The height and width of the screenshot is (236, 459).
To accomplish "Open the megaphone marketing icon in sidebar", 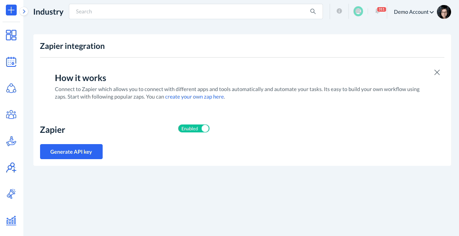I will coord(11,194).
